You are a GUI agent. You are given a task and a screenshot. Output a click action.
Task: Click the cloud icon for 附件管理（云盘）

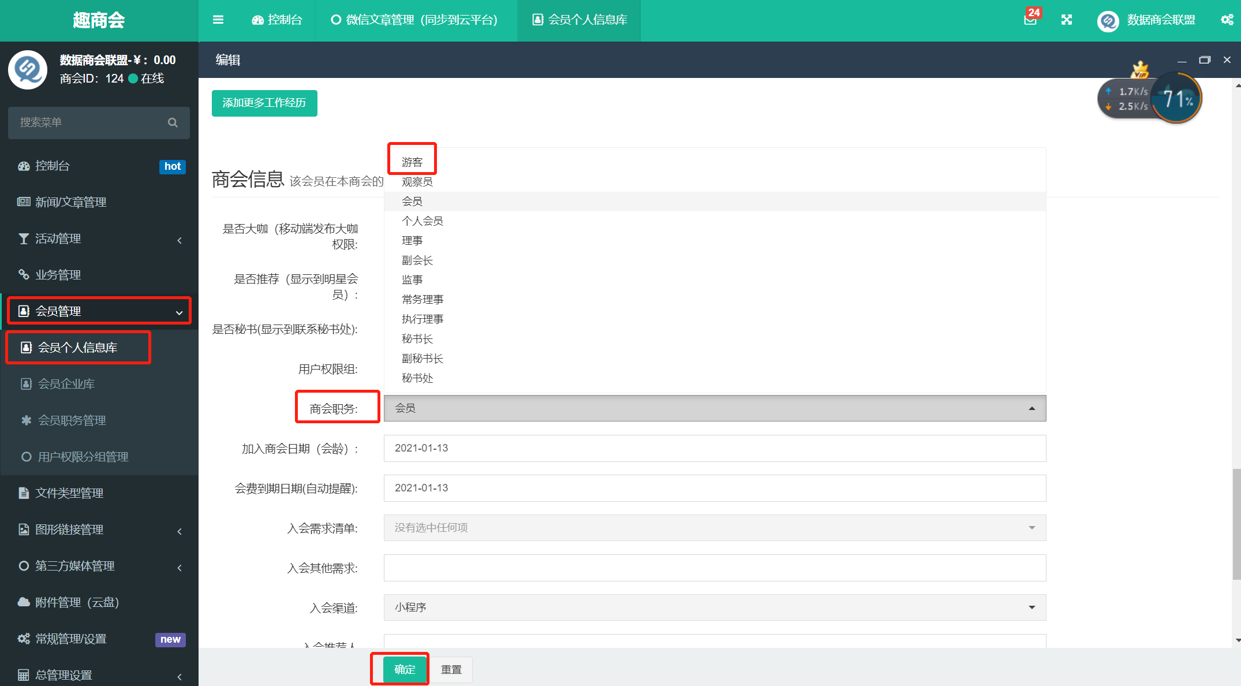point(24,602)
